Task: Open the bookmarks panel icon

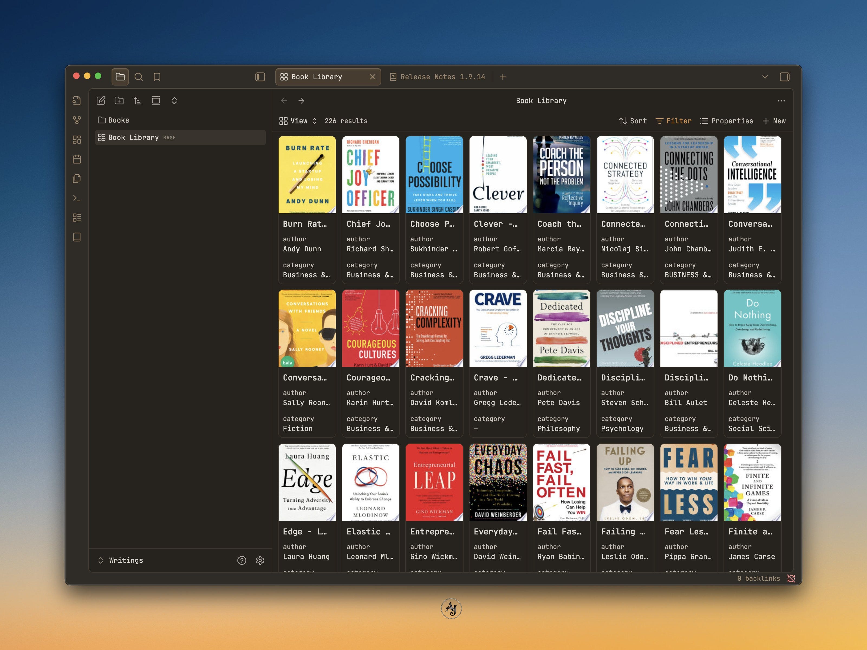Action: coord(157,77)
